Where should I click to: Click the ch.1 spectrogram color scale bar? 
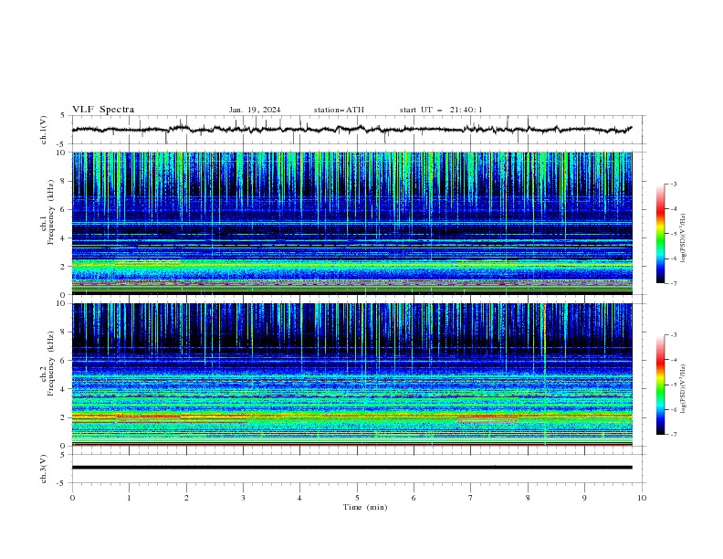[660, 234]
